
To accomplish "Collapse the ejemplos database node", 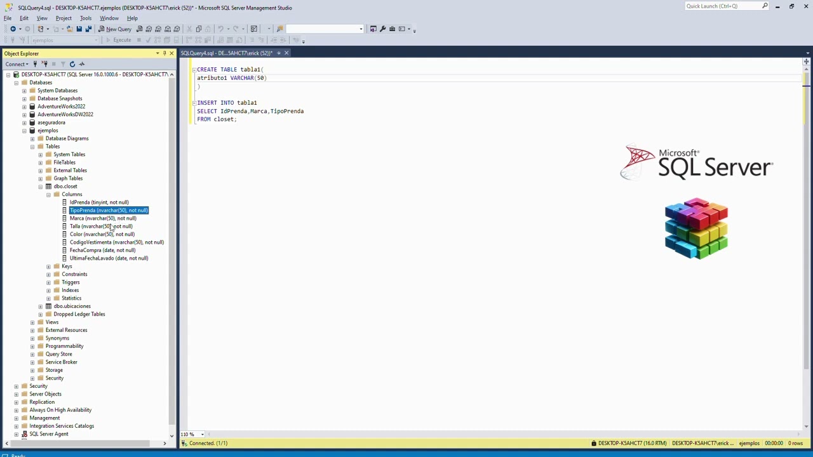I will pyautogui.click(x=24, y=131).
